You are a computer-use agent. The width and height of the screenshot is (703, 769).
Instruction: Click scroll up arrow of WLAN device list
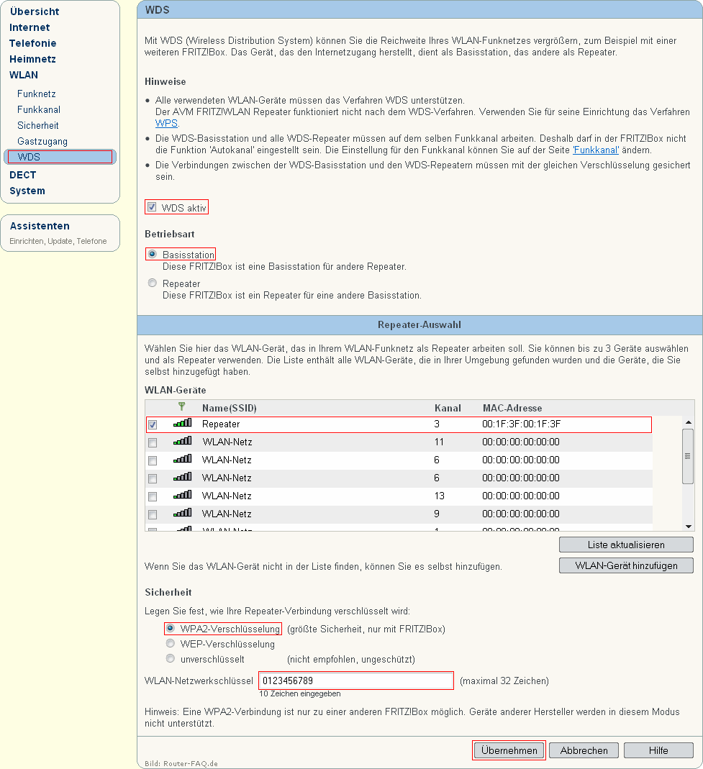689,422
